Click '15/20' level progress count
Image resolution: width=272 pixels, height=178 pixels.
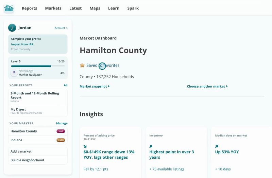point(61,61)
